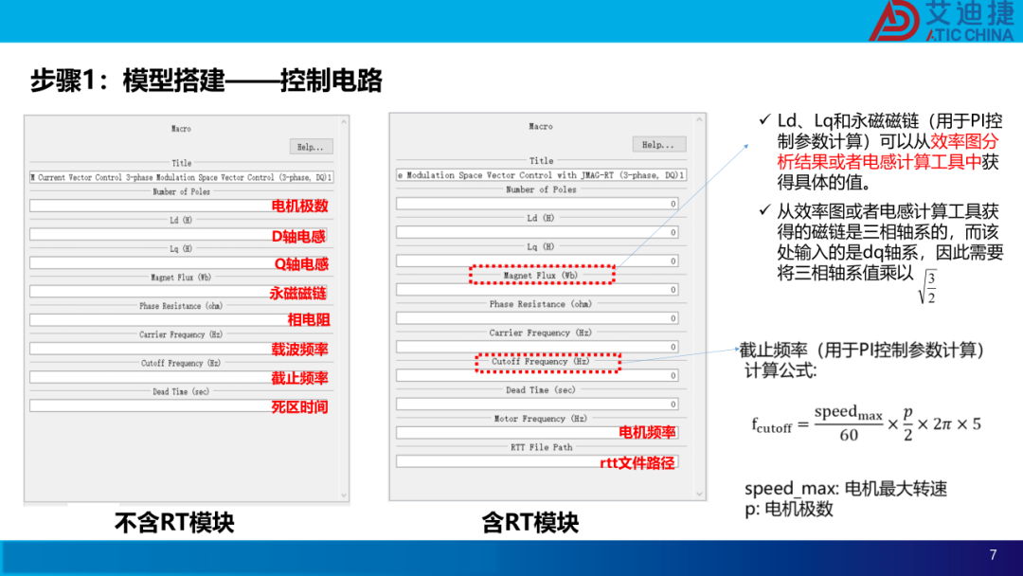The image size is (1023, 576).
Task: Select Magnet Flux field in 不含RT模块 panel
Action: click(179, 292)
